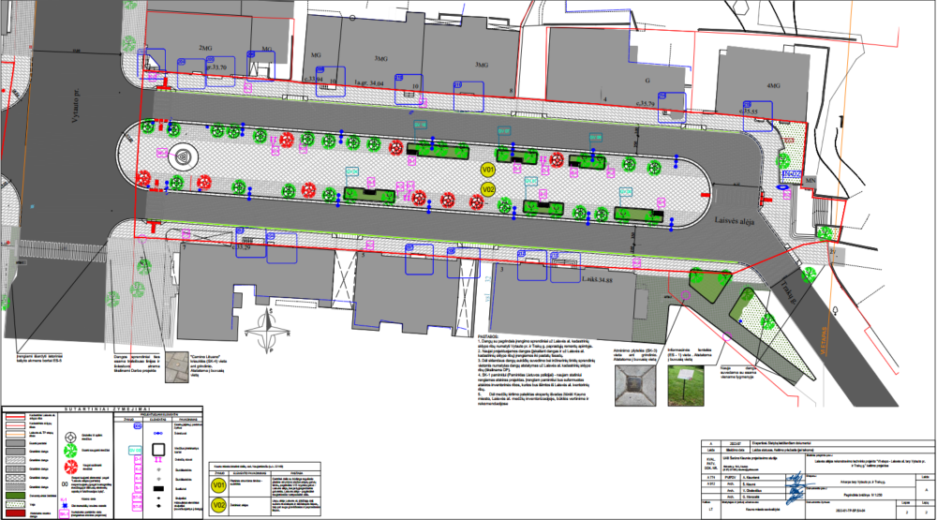Click the yellow V02 circle in the legend table
This screenshot has height=520, width=937.
coord(219,507)
